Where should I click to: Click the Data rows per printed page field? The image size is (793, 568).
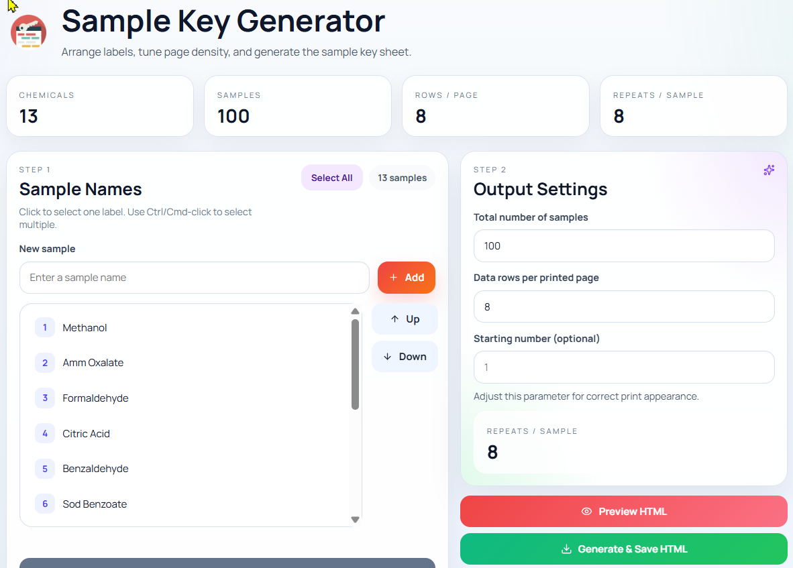click(623, 306)
